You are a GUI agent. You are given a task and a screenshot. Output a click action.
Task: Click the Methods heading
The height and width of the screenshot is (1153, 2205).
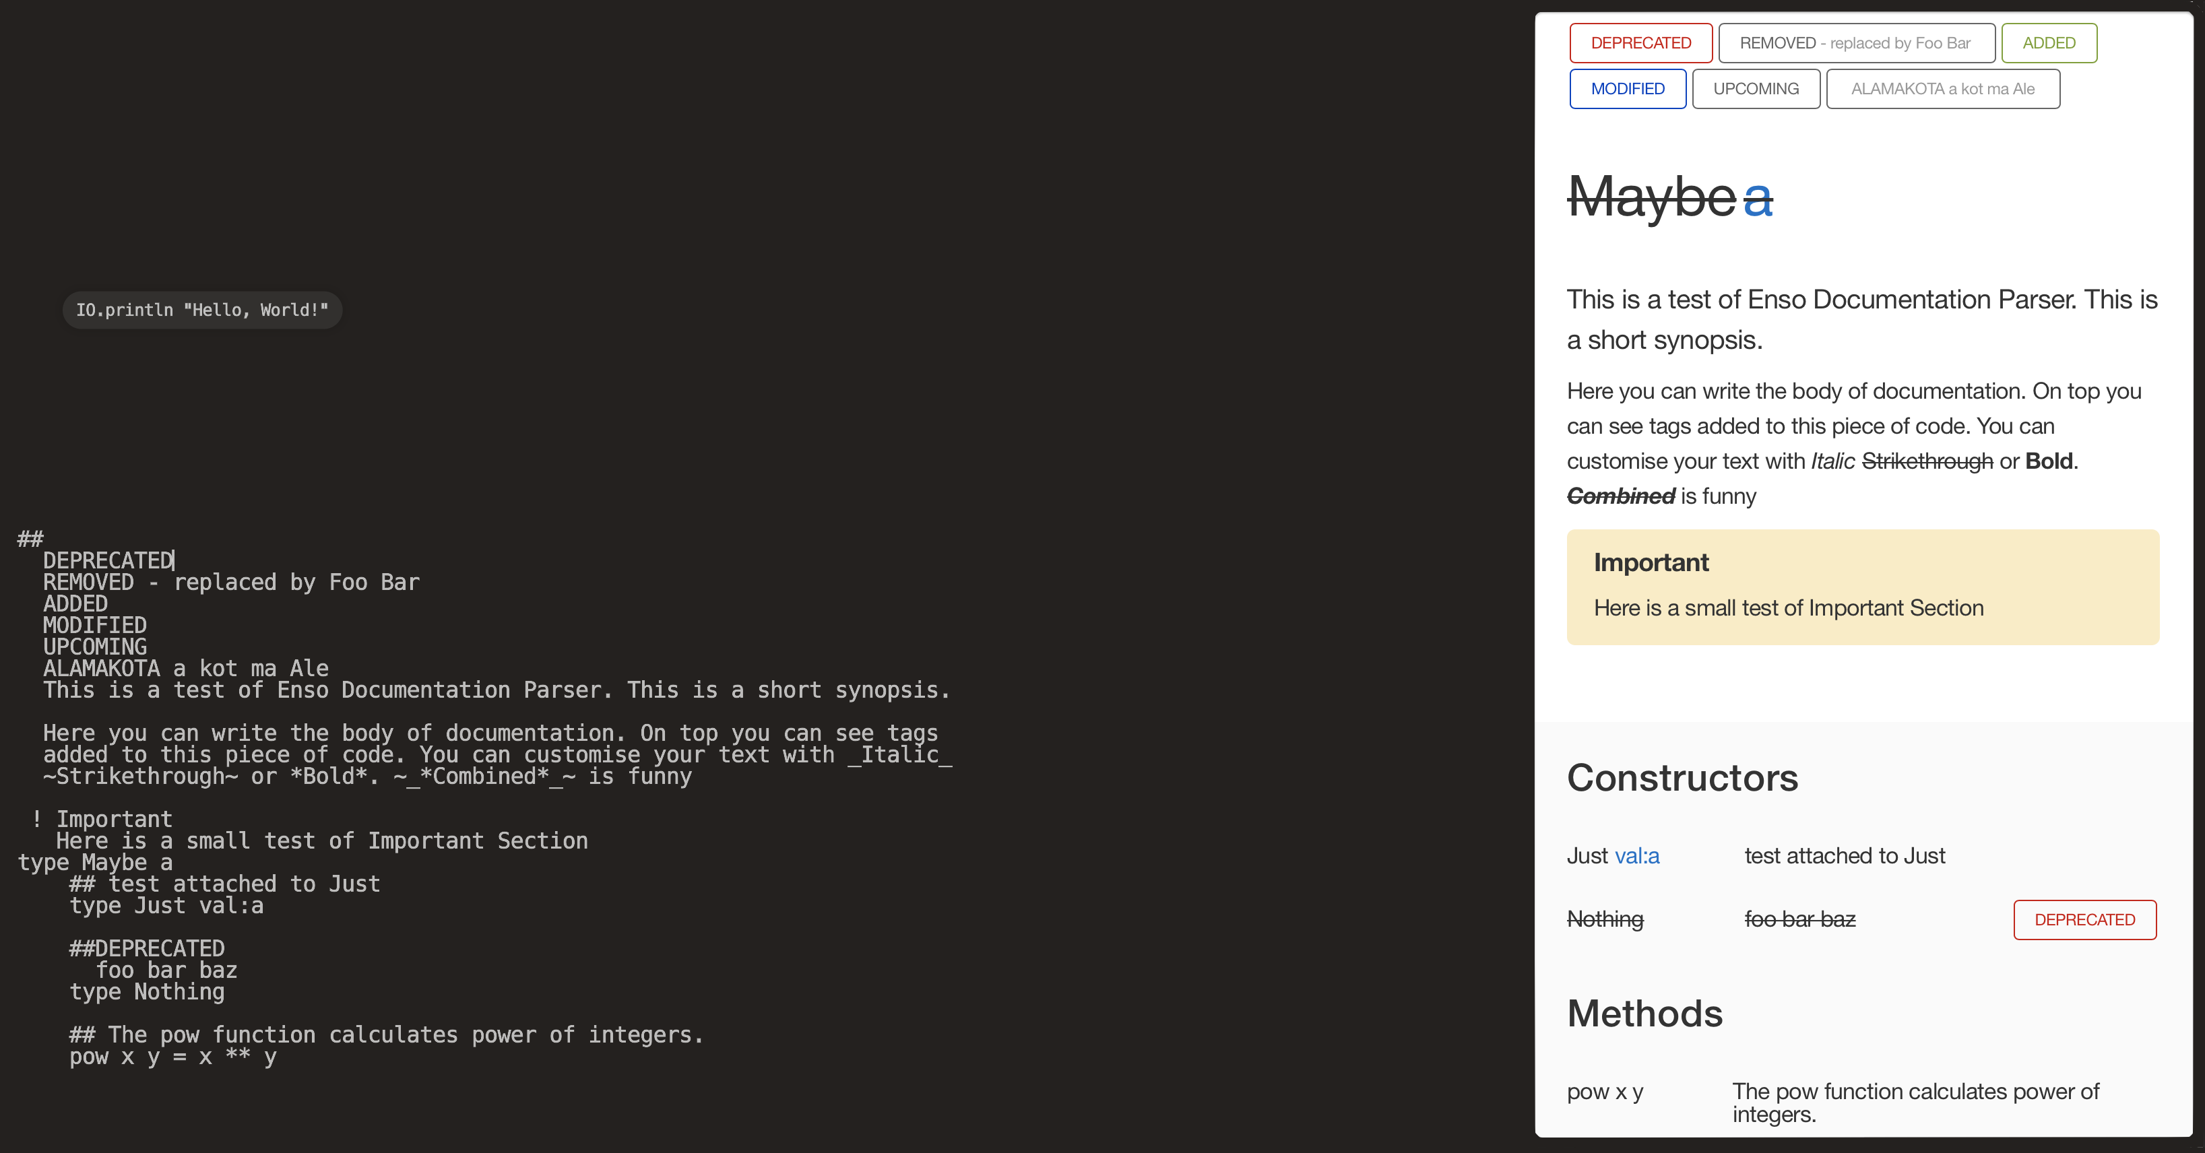click(x=1644, y=1014)
